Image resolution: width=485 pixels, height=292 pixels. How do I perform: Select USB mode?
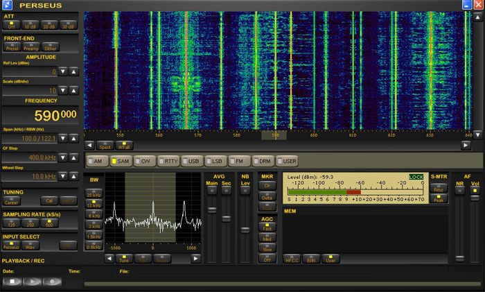tap(192, 161)
